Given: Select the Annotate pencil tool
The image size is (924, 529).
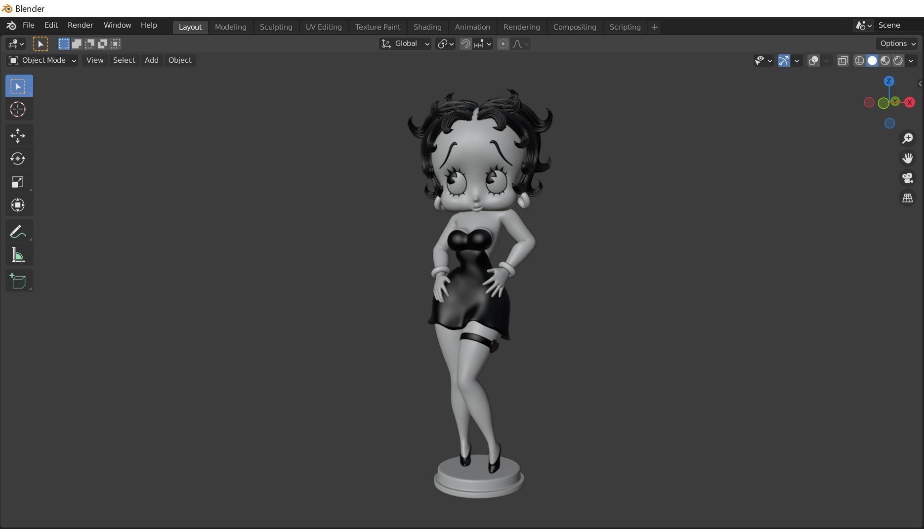Looking at the screenshot, I should [x=19, y=232].
